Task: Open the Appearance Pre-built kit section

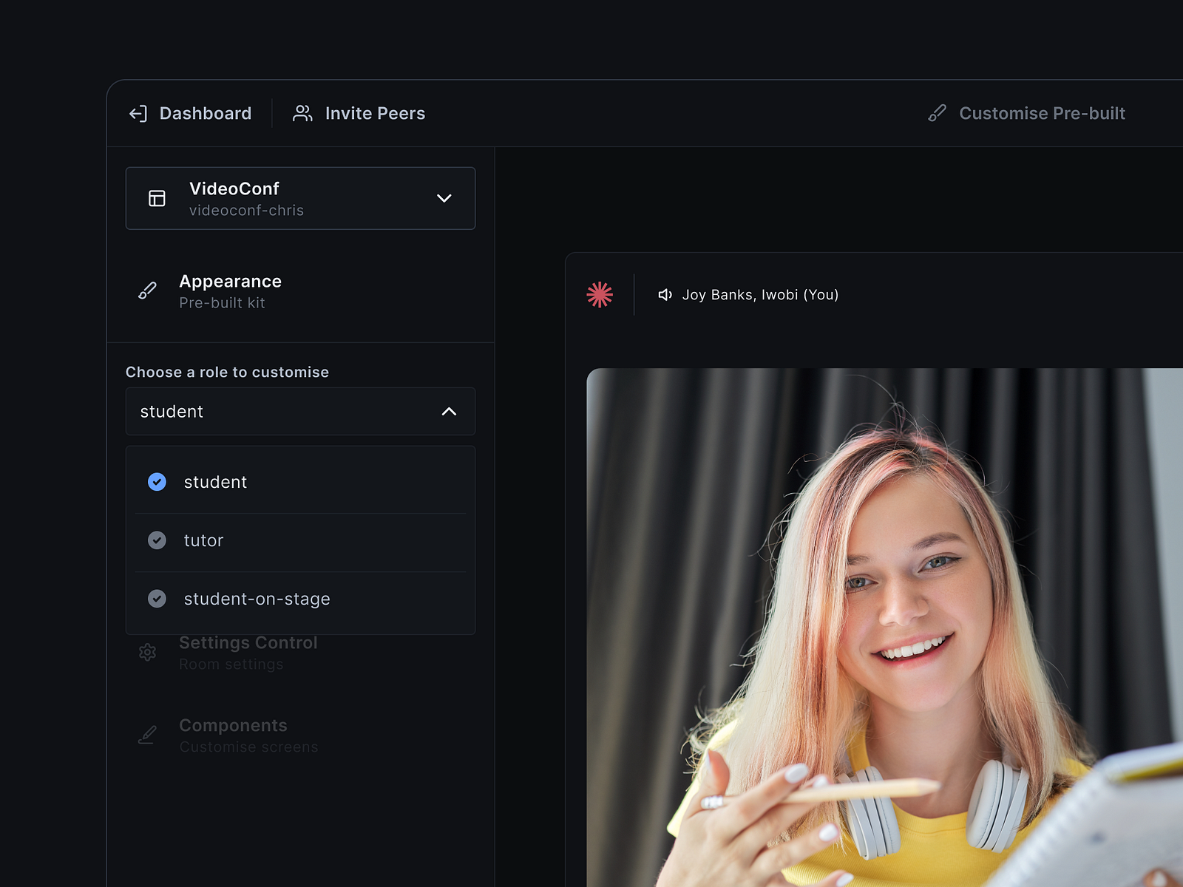Action: pyautogui.click(x=229, y=291)
